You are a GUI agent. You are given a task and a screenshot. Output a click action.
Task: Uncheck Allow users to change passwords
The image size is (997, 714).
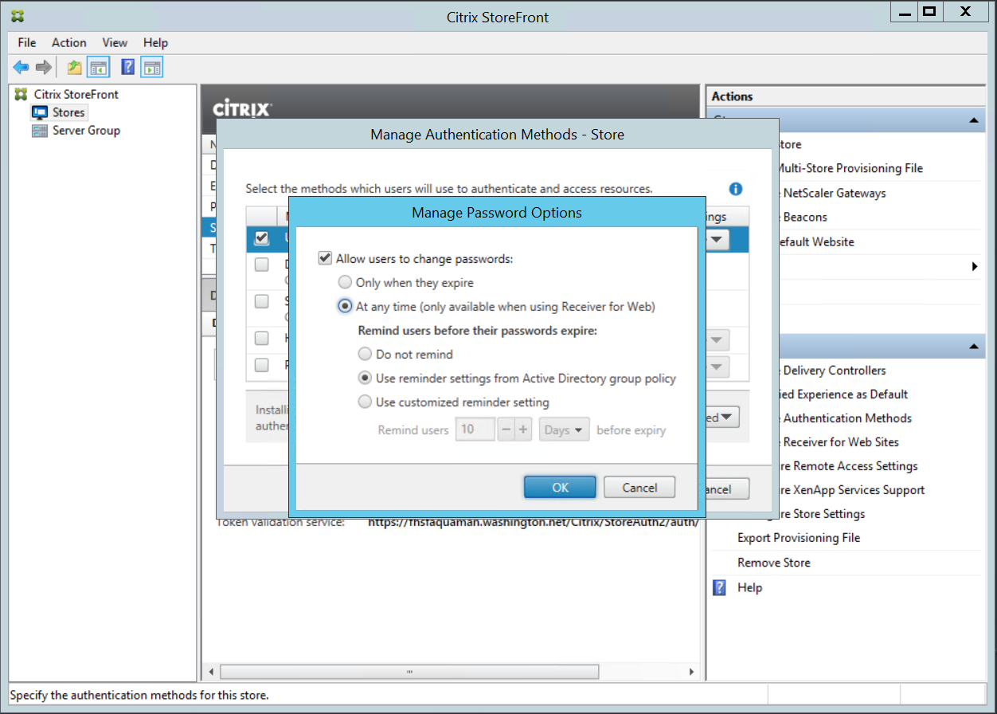[x=325, y=258]
